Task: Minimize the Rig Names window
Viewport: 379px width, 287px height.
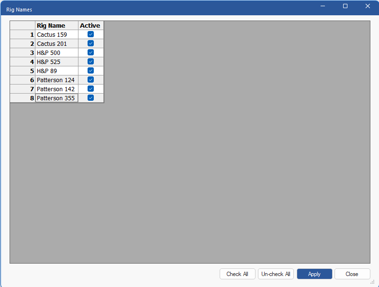Action: (323, 6)
